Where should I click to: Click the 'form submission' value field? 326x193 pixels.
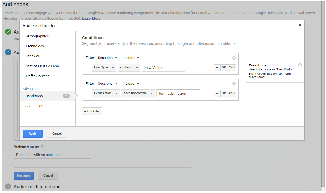pos(178,94)
